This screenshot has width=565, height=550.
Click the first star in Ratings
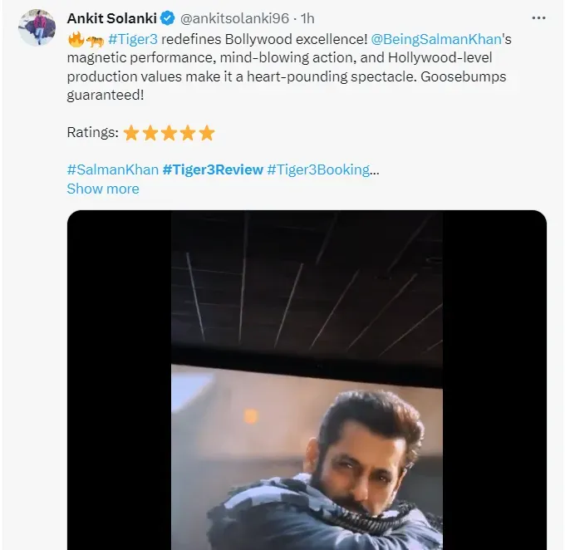coord(131,133)
